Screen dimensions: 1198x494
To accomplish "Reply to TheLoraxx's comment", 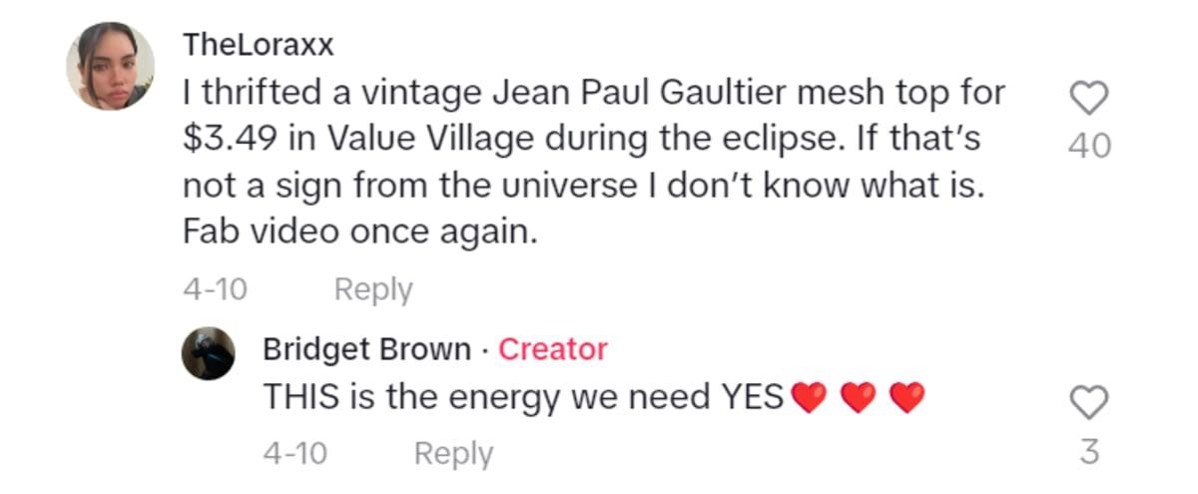I will pyautogui.click(x=372, y=289).
